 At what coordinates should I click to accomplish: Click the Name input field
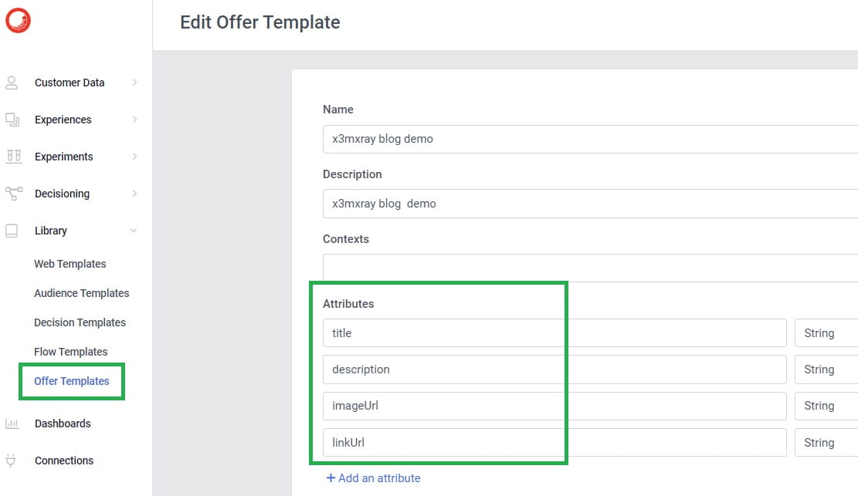[591, 139]
